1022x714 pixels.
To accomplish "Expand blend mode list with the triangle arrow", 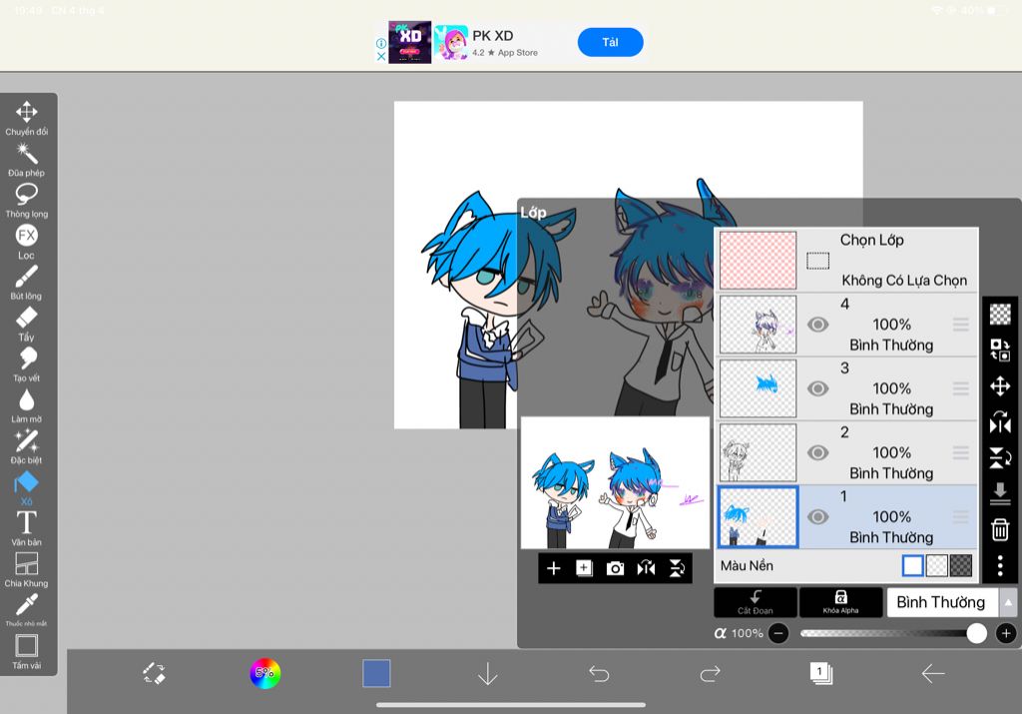I will tap(1008, 602).
